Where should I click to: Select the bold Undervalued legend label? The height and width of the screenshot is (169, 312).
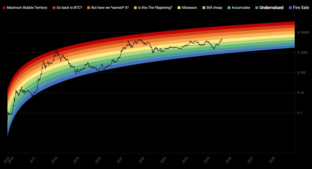point(271,8)
